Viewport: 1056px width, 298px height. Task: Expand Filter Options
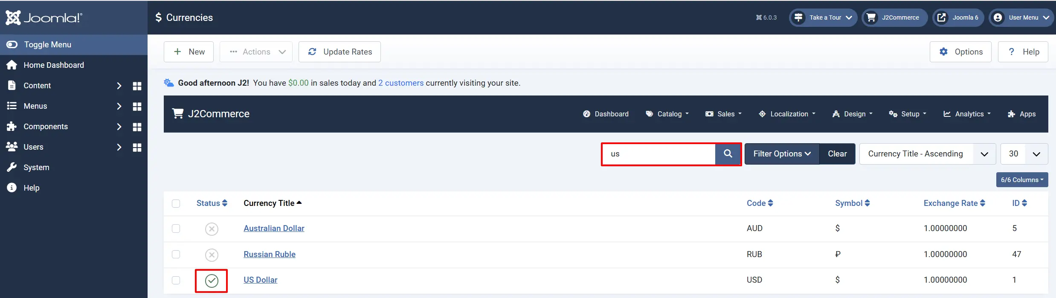pos(782,154)
